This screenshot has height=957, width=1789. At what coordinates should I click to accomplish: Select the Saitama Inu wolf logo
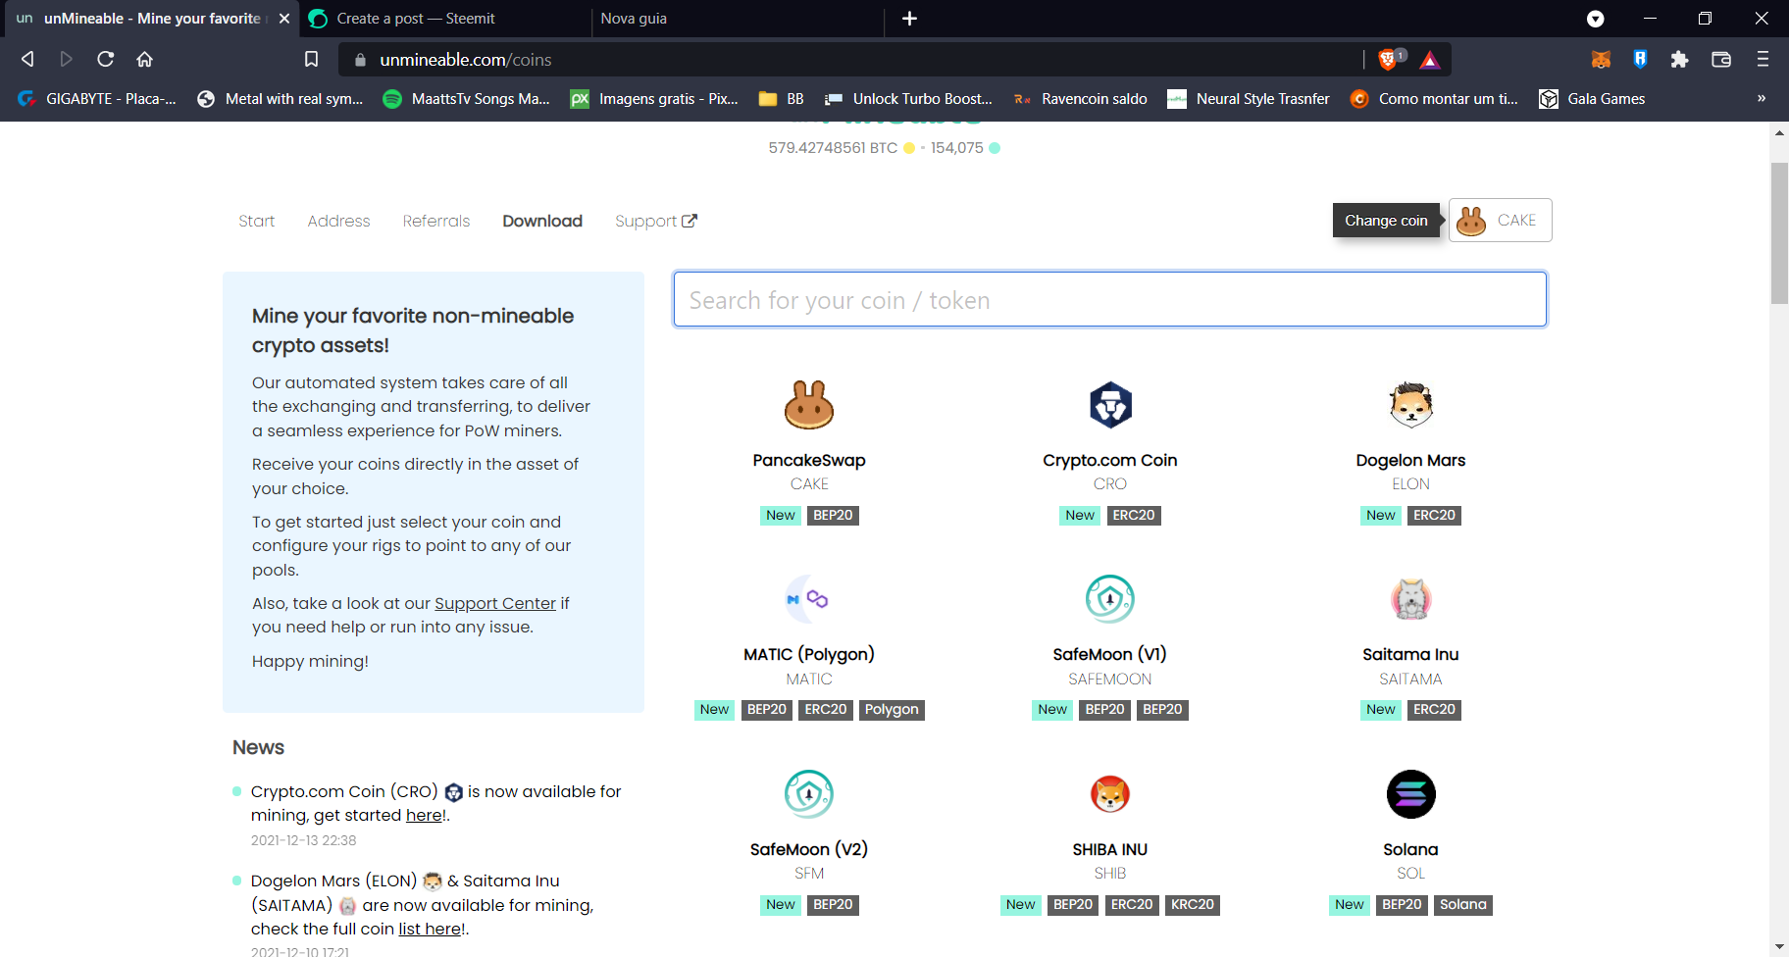click(x=1410, y=599)
